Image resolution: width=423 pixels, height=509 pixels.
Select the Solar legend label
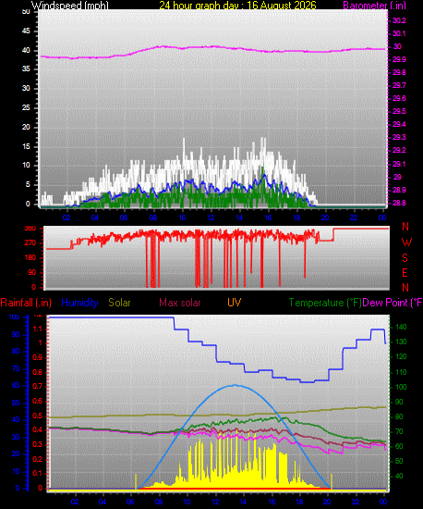(119, 303)
